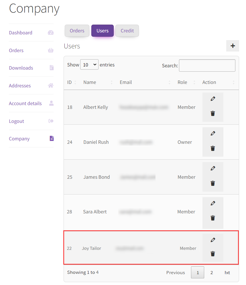
Task: Click the Logout arrow icon in sidebar
Action: 51,121
